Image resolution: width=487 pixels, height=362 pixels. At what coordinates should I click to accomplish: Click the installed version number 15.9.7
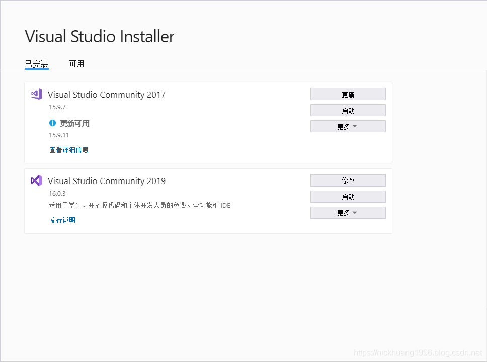click(x=57, y=107)
